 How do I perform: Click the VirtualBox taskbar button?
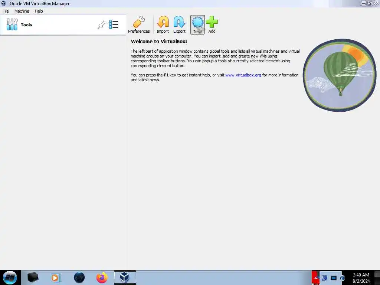coord(125,278)
